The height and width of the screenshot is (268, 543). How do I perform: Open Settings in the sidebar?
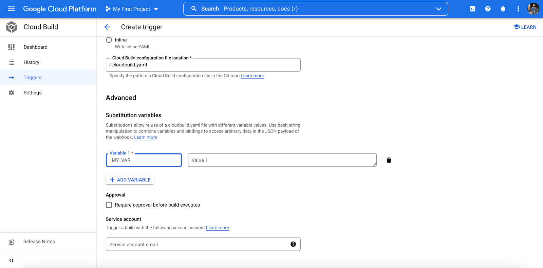tap(33, 93)
